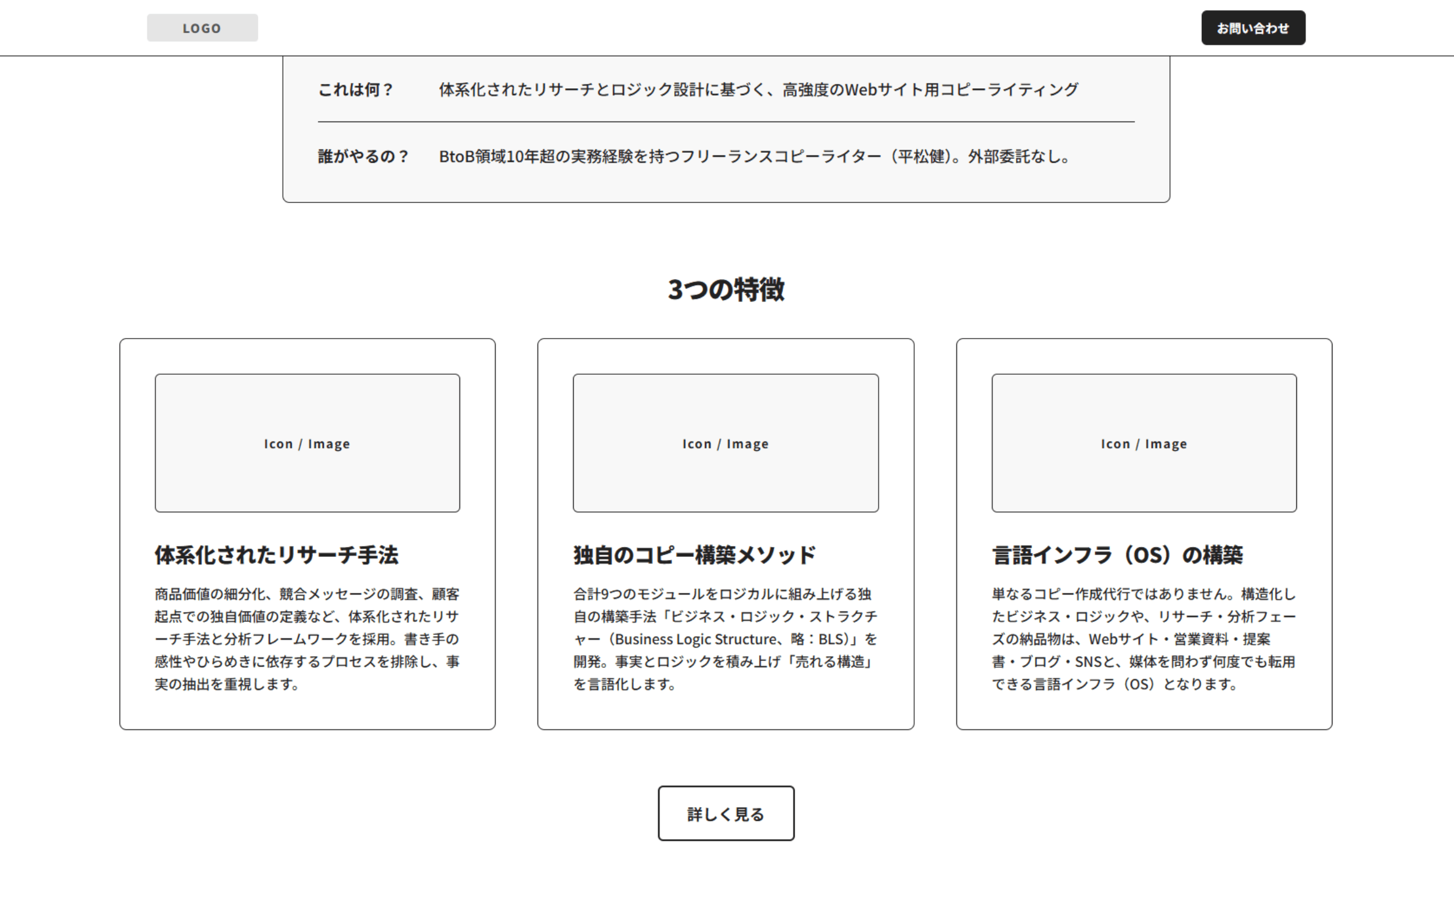Select the 独自のコピー構築メソッド heading

[693, 554]
